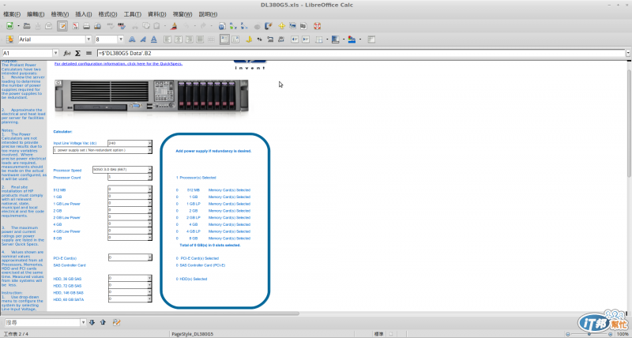Sort ascending icon in toolbar
632x338 pixels.
(x=233, y=26)
